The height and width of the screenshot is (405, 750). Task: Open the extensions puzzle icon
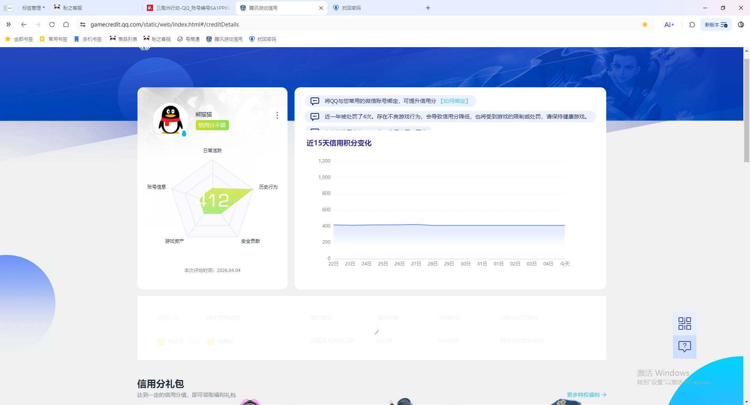click(x=692, y=25)
